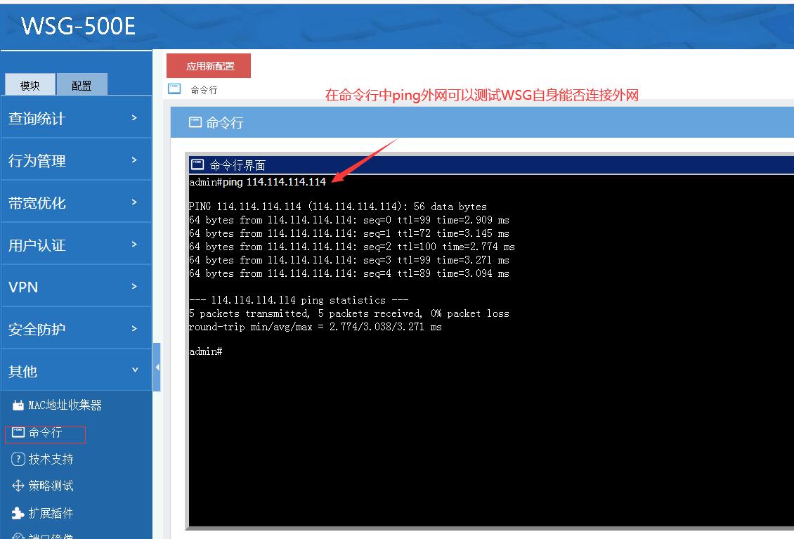Viewport: 794px width, 539px height.
Task: Switch to the 模块 tab
Action: pos(30,85)
